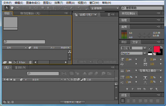Select the arrow Selection tool

[x=7, y=8]
